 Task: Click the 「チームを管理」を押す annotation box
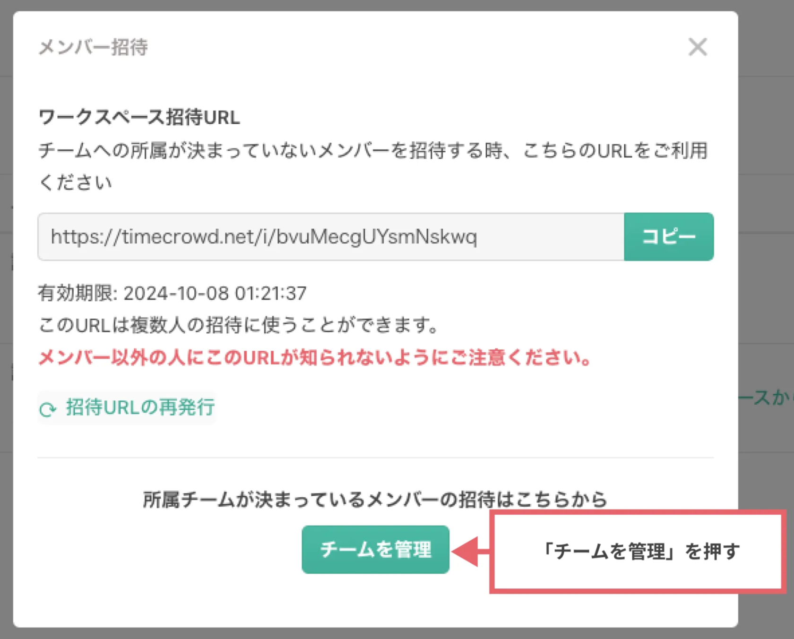[x=638, y=551]
